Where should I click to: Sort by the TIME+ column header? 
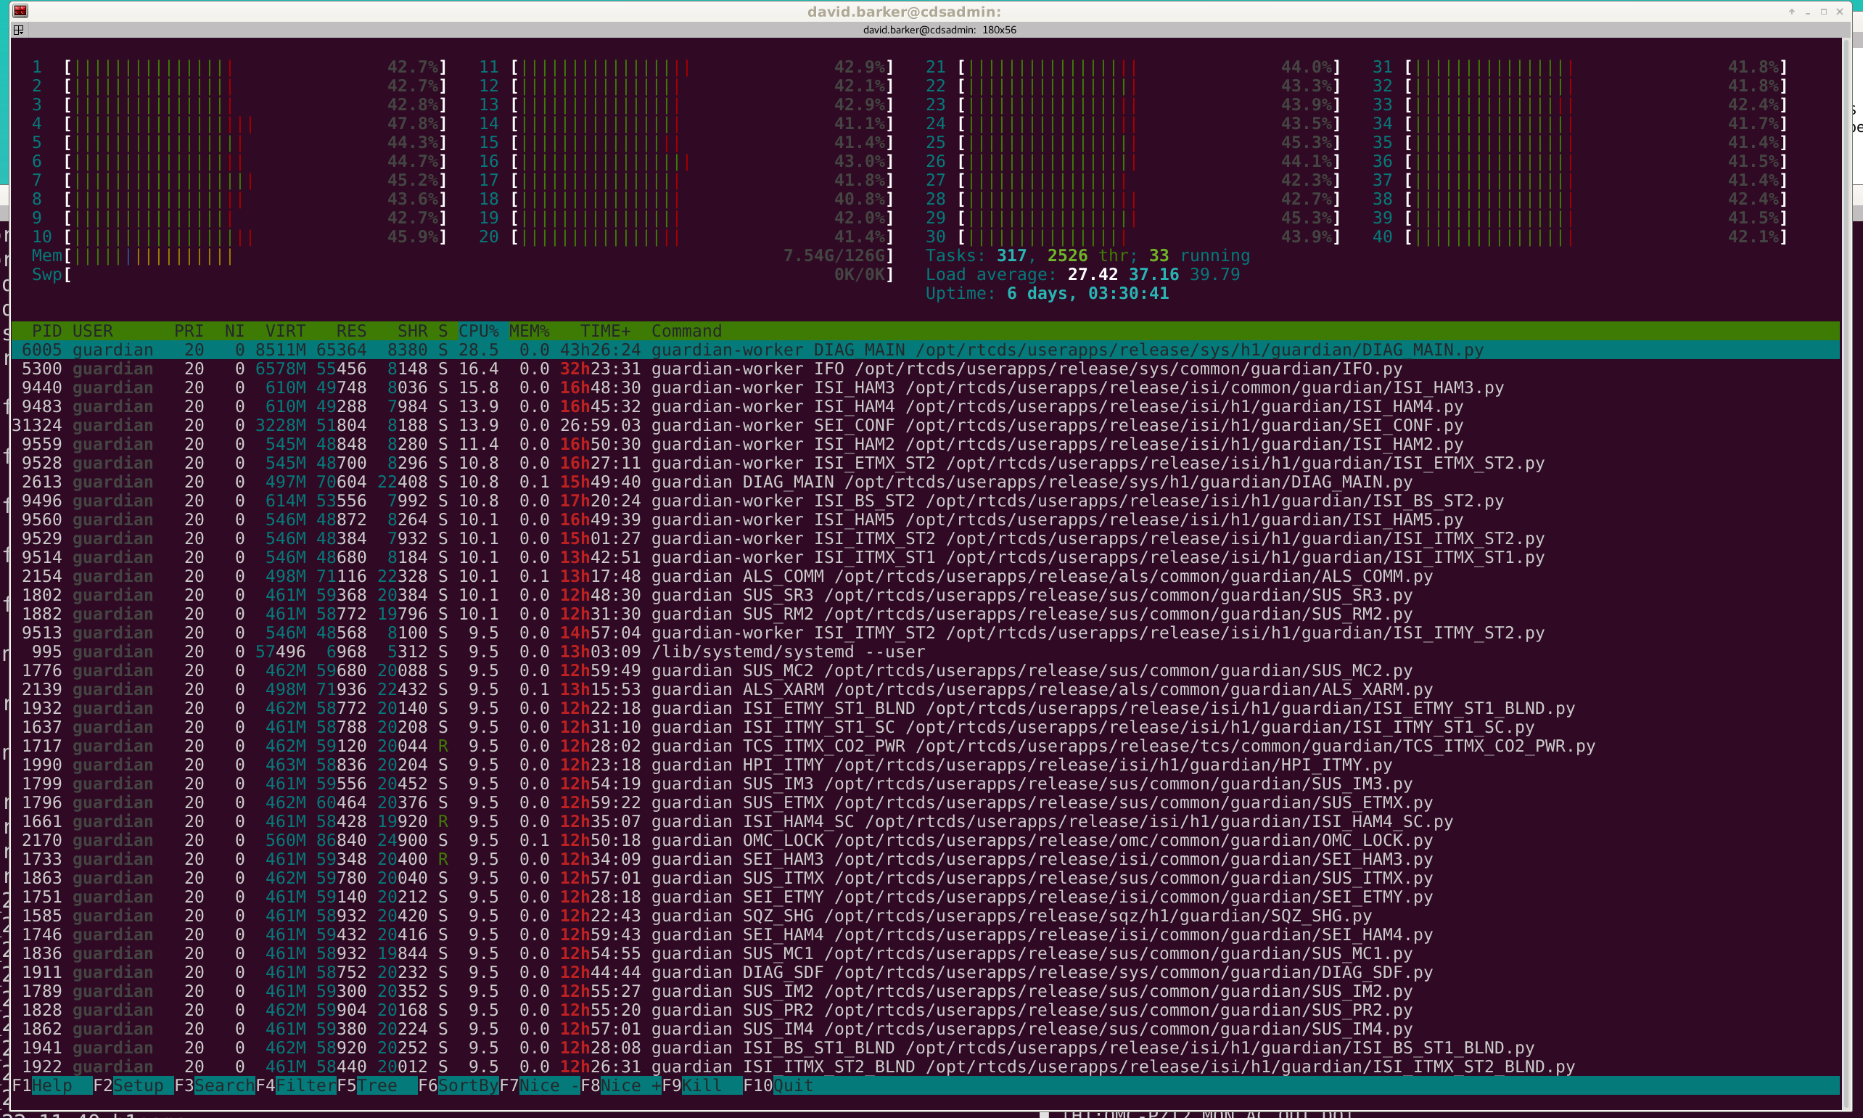(x=606, y=331)
